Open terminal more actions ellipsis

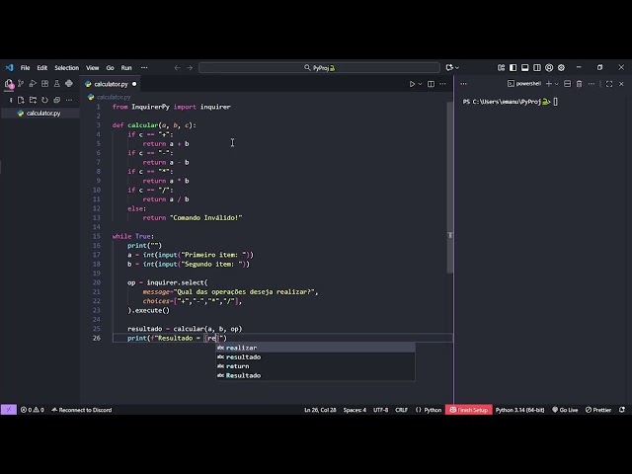(x=592, y=84)
